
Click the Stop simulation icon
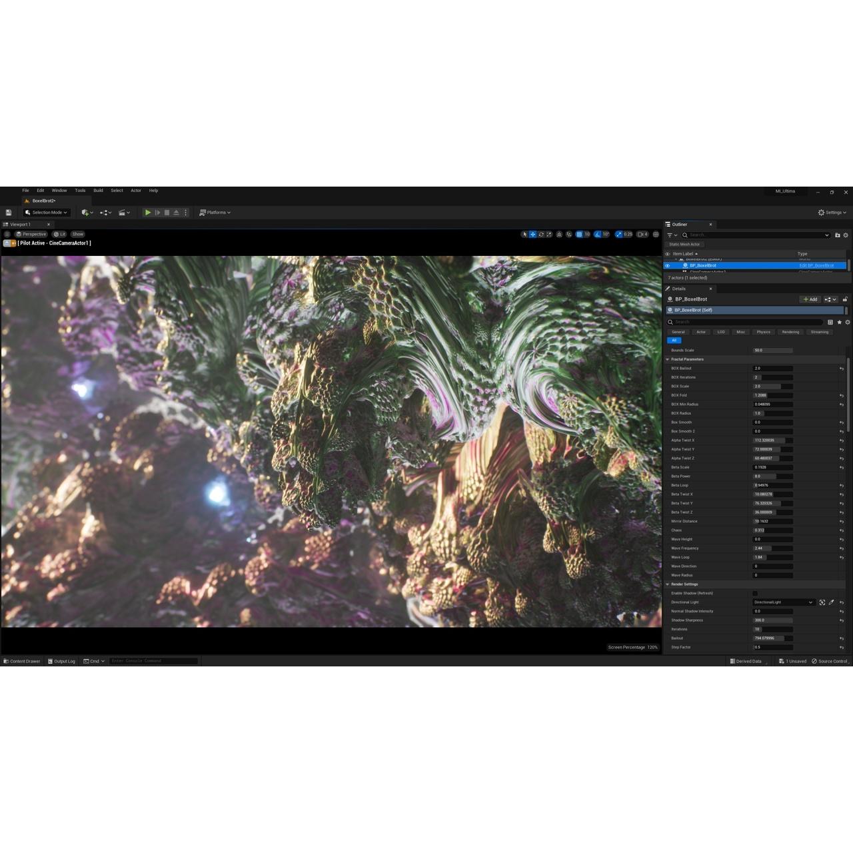click(167, 213)
